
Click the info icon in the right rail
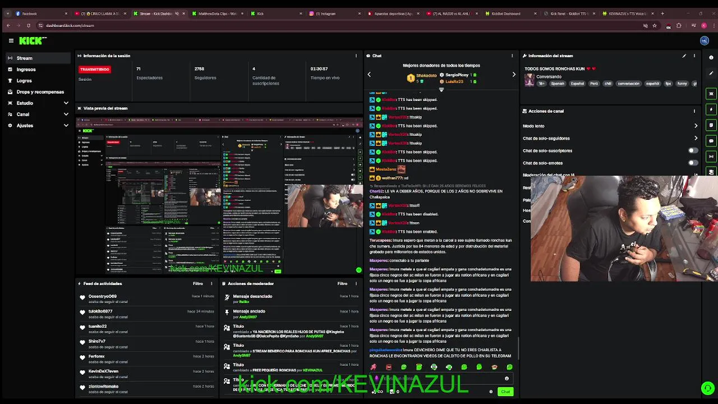711,57
